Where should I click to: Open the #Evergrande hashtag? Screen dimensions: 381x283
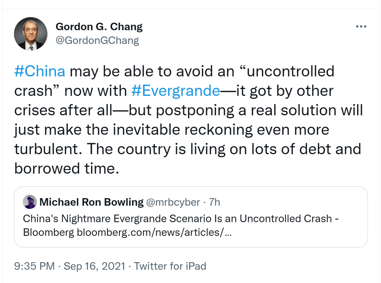(x=176, y=91)
